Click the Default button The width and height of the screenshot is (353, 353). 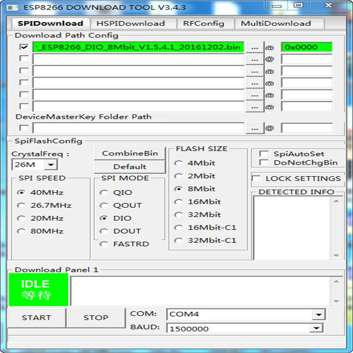tap(130, 167)
